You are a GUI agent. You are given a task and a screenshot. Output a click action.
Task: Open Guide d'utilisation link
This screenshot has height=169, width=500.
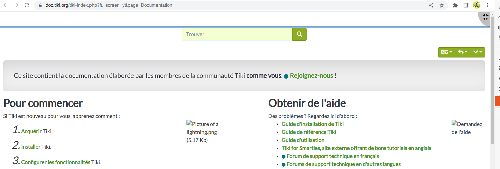click(x=303, y=140)
